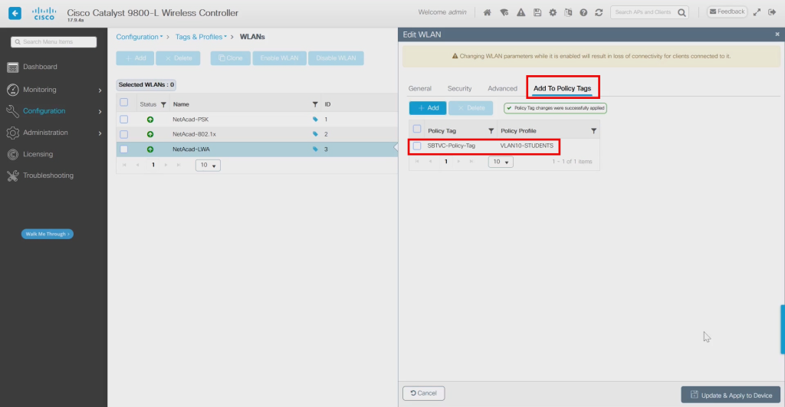Viewport: 785px width, 407px height.
Task: Click Update & Apply to Device
Action: click(731, 395)
